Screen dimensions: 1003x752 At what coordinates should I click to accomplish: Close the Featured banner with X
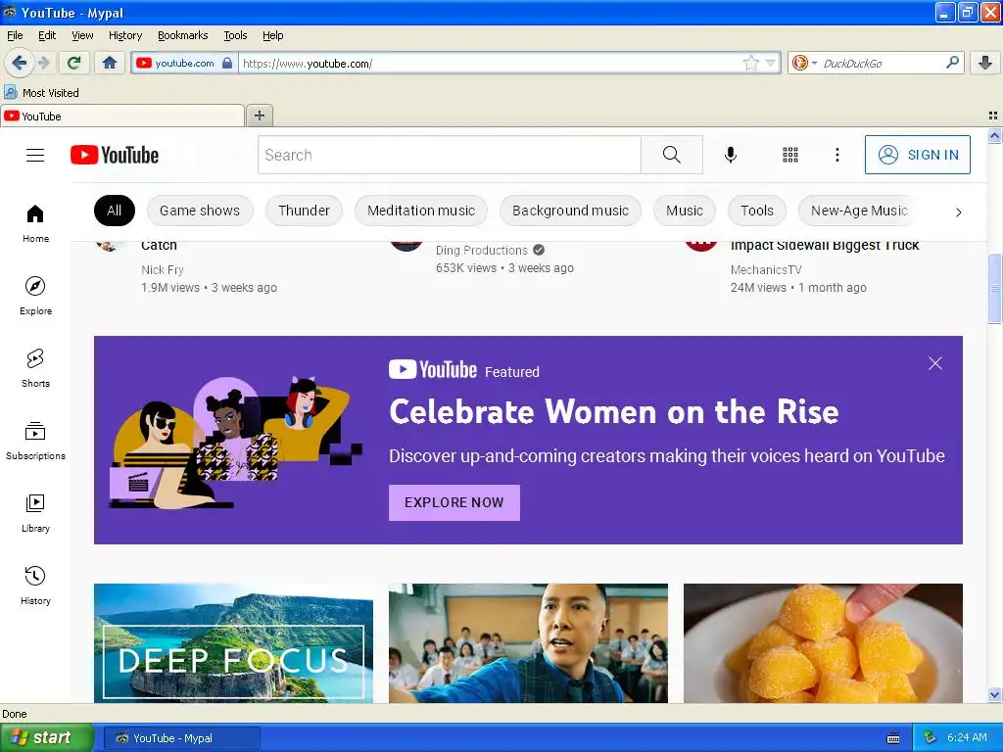coord(935,363)
